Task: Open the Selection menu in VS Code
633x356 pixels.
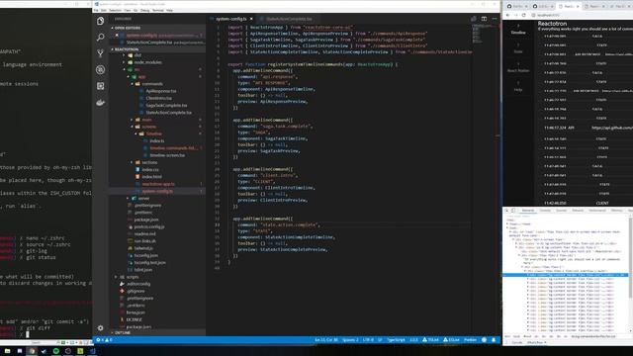Action: point(115,11)
